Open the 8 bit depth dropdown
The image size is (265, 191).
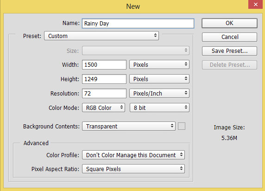[159, 108]
